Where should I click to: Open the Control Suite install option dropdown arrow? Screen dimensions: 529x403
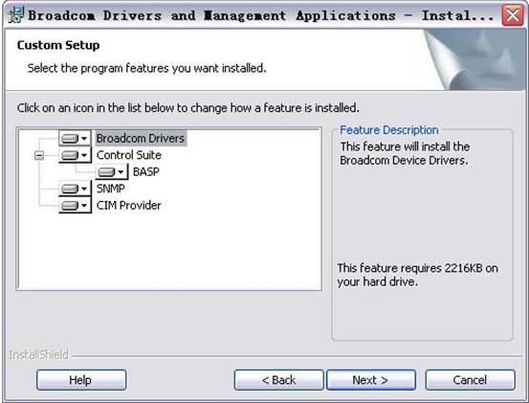coord(84,155)
